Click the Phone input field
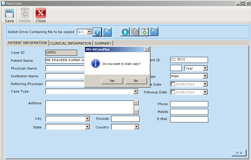 tap(189, 104)
